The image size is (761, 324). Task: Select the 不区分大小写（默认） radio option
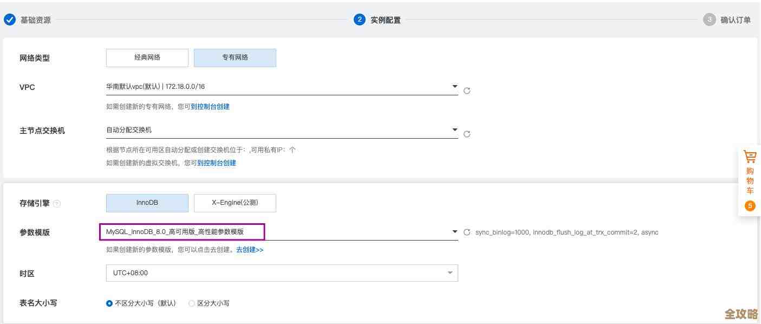[109, 303]
